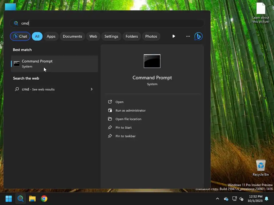This screenshot has width=274, height=205.
Task: Switch to the Settings filter tab
Action: click(111, 36)
